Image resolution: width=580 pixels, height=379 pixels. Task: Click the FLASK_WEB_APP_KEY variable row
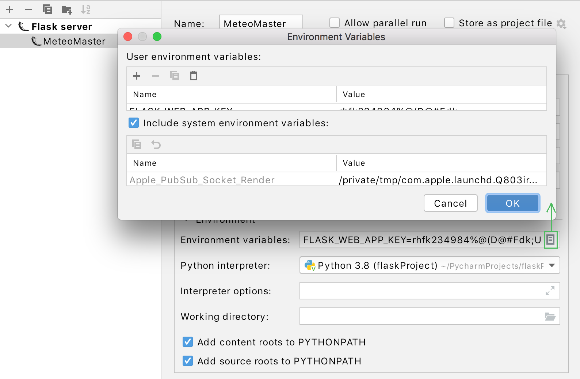tap(337, 108)
